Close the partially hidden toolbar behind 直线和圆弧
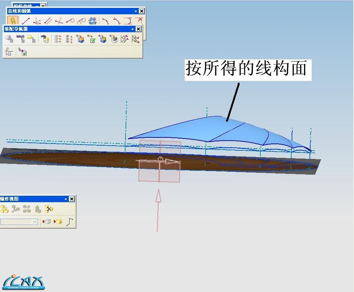The image size is (354, 292). click(43, 5)
